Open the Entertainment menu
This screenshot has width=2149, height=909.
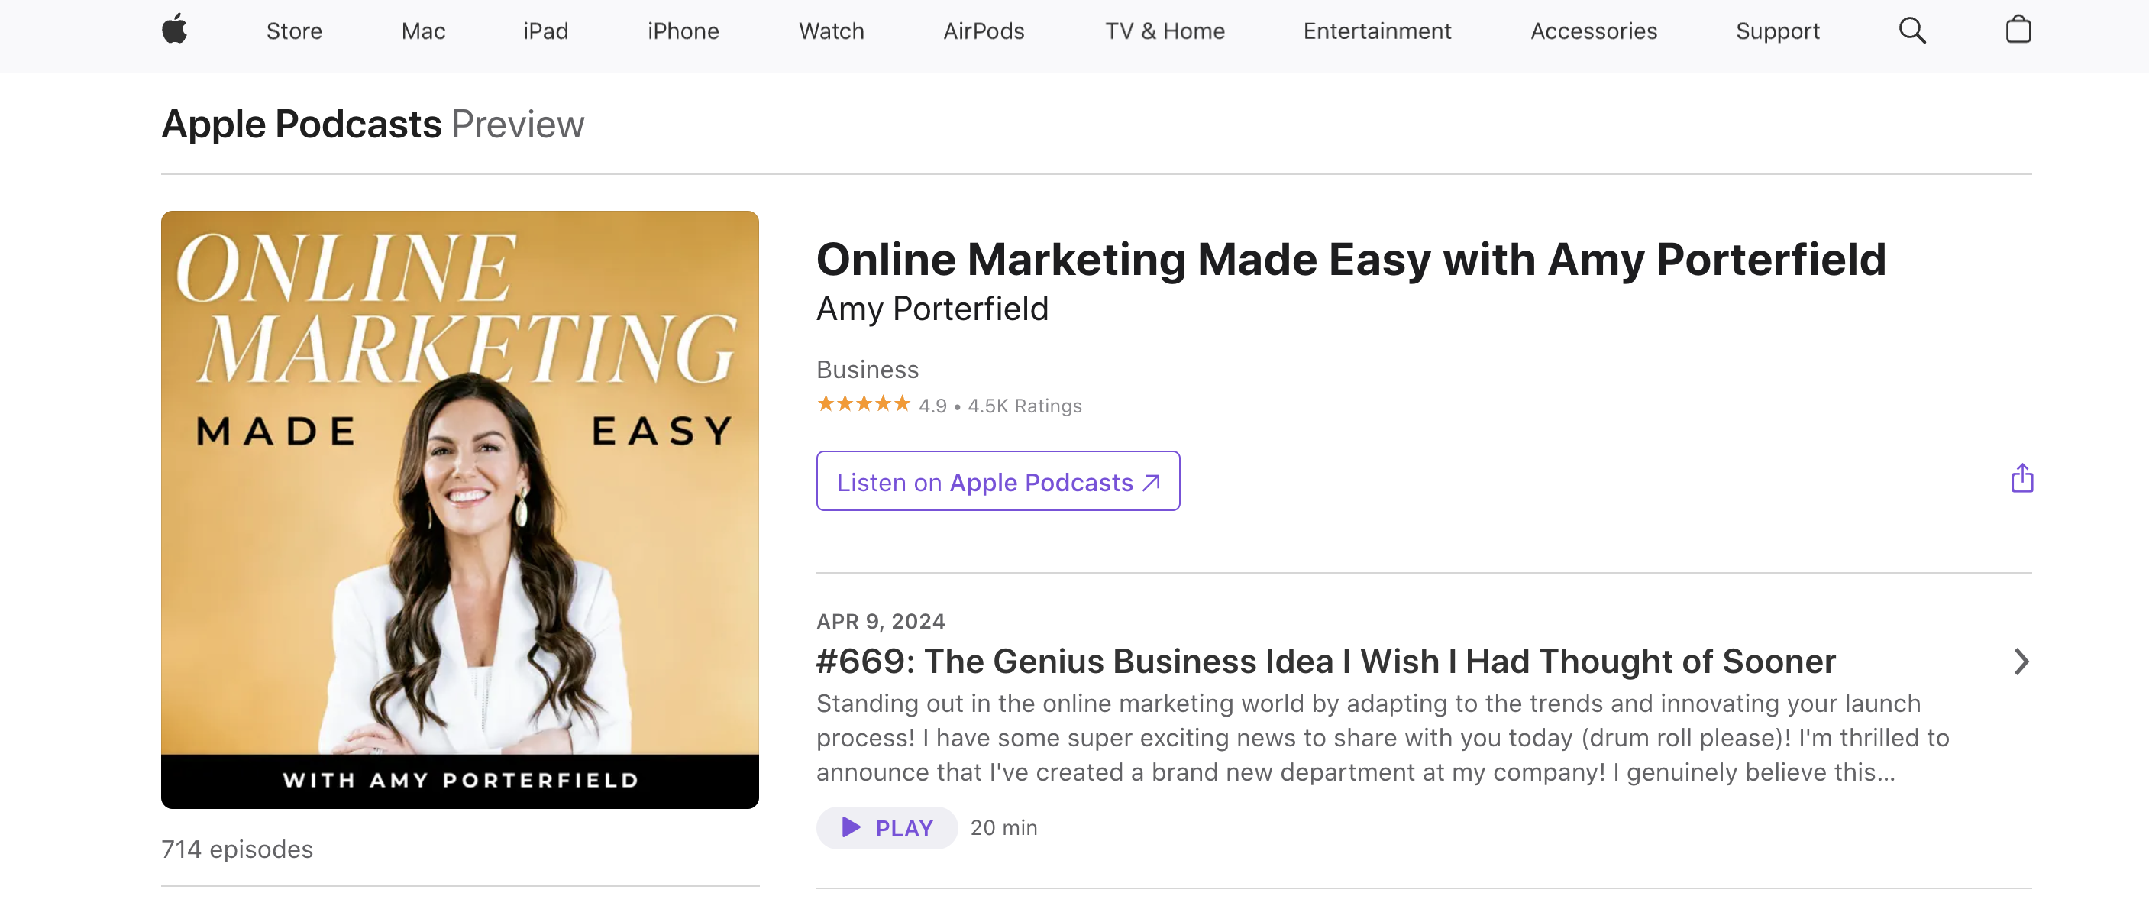[1376, 31]
